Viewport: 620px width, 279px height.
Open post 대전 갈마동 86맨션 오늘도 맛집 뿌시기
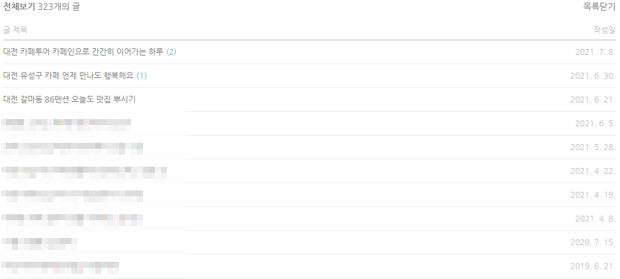coord(69,99)
